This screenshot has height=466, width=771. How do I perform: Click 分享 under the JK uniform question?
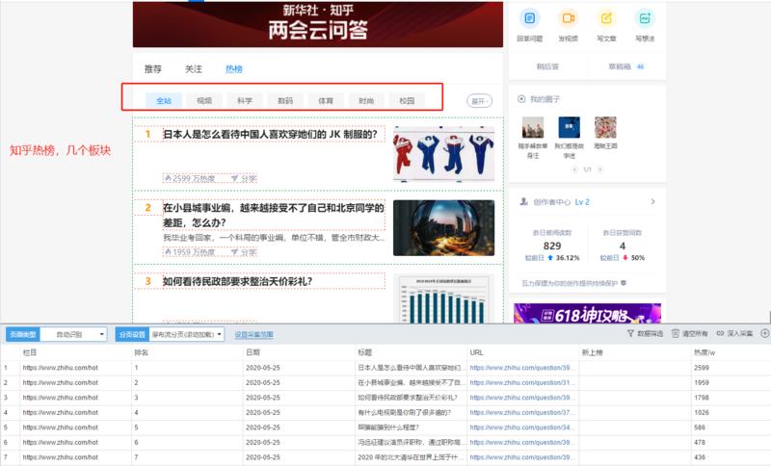(244, 179)
